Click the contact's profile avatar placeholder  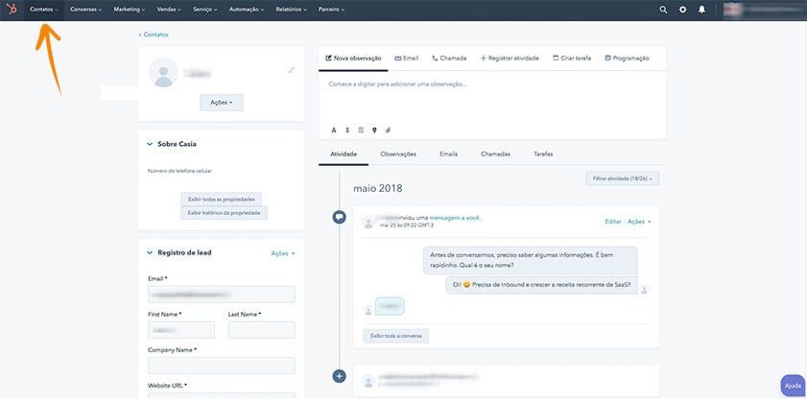[x=163, y=72]
